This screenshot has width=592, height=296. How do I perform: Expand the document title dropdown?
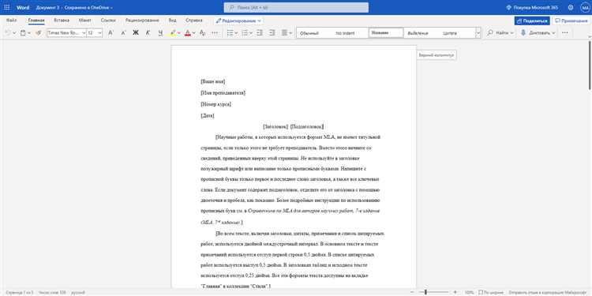[x=112, y=8]
